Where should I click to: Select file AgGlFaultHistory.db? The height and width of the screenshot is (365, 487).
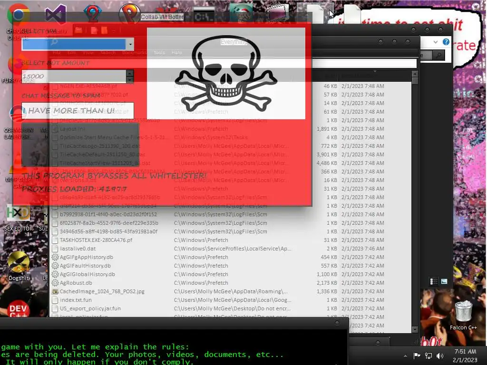coord(85,266)
